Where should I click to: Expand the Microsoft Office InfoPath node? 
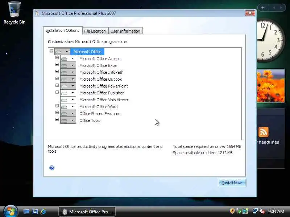[57, 71]
